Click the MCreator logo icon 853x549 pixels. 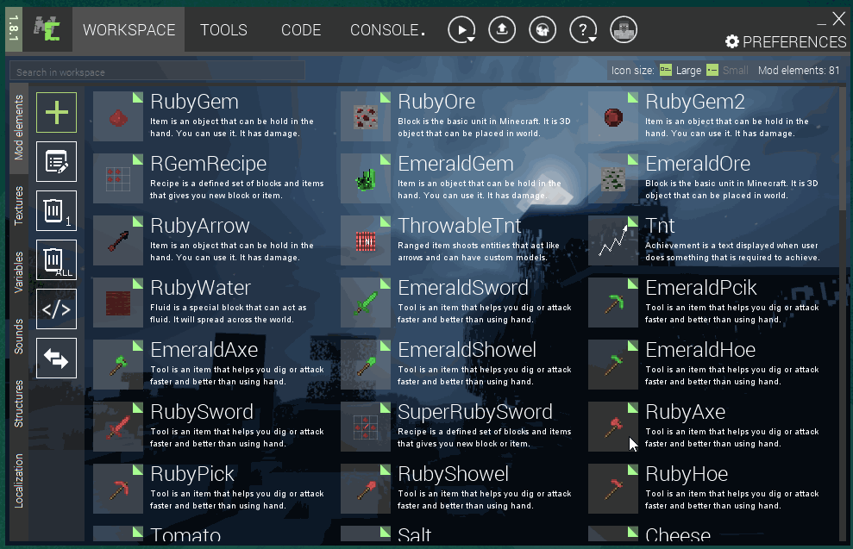click(x=47, y=28)
